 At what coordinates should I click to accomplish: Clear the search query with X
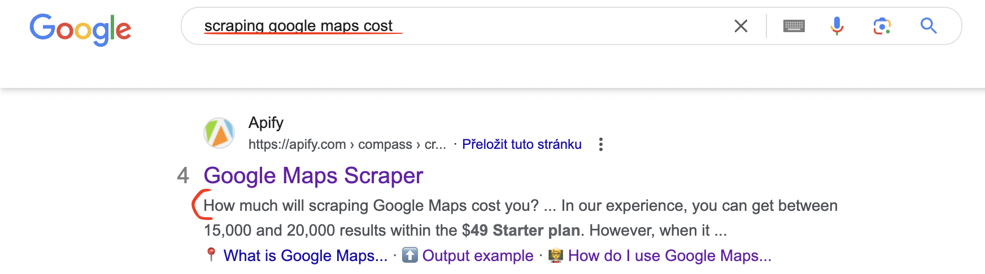[x=740, y=26]
